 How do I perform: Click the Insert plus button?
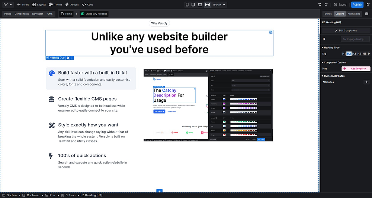pos(23,4)
